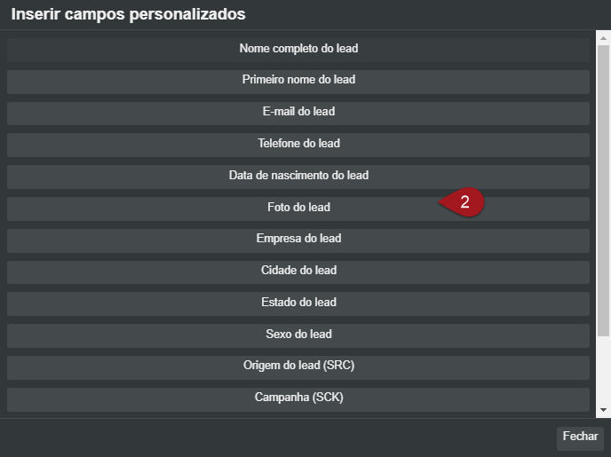Choose Primeiro nome do lead field
611x457 pixels.
(298, 80)
